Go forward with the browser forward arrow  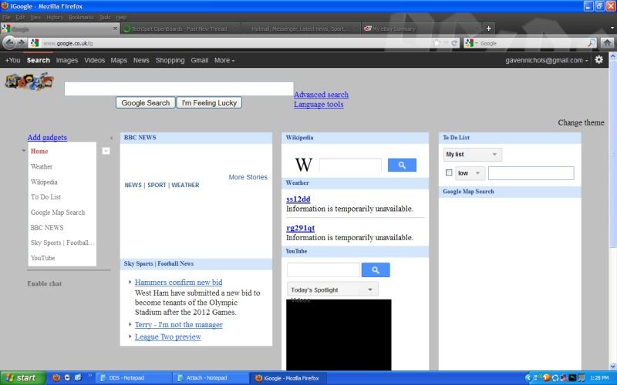(22, 43)
